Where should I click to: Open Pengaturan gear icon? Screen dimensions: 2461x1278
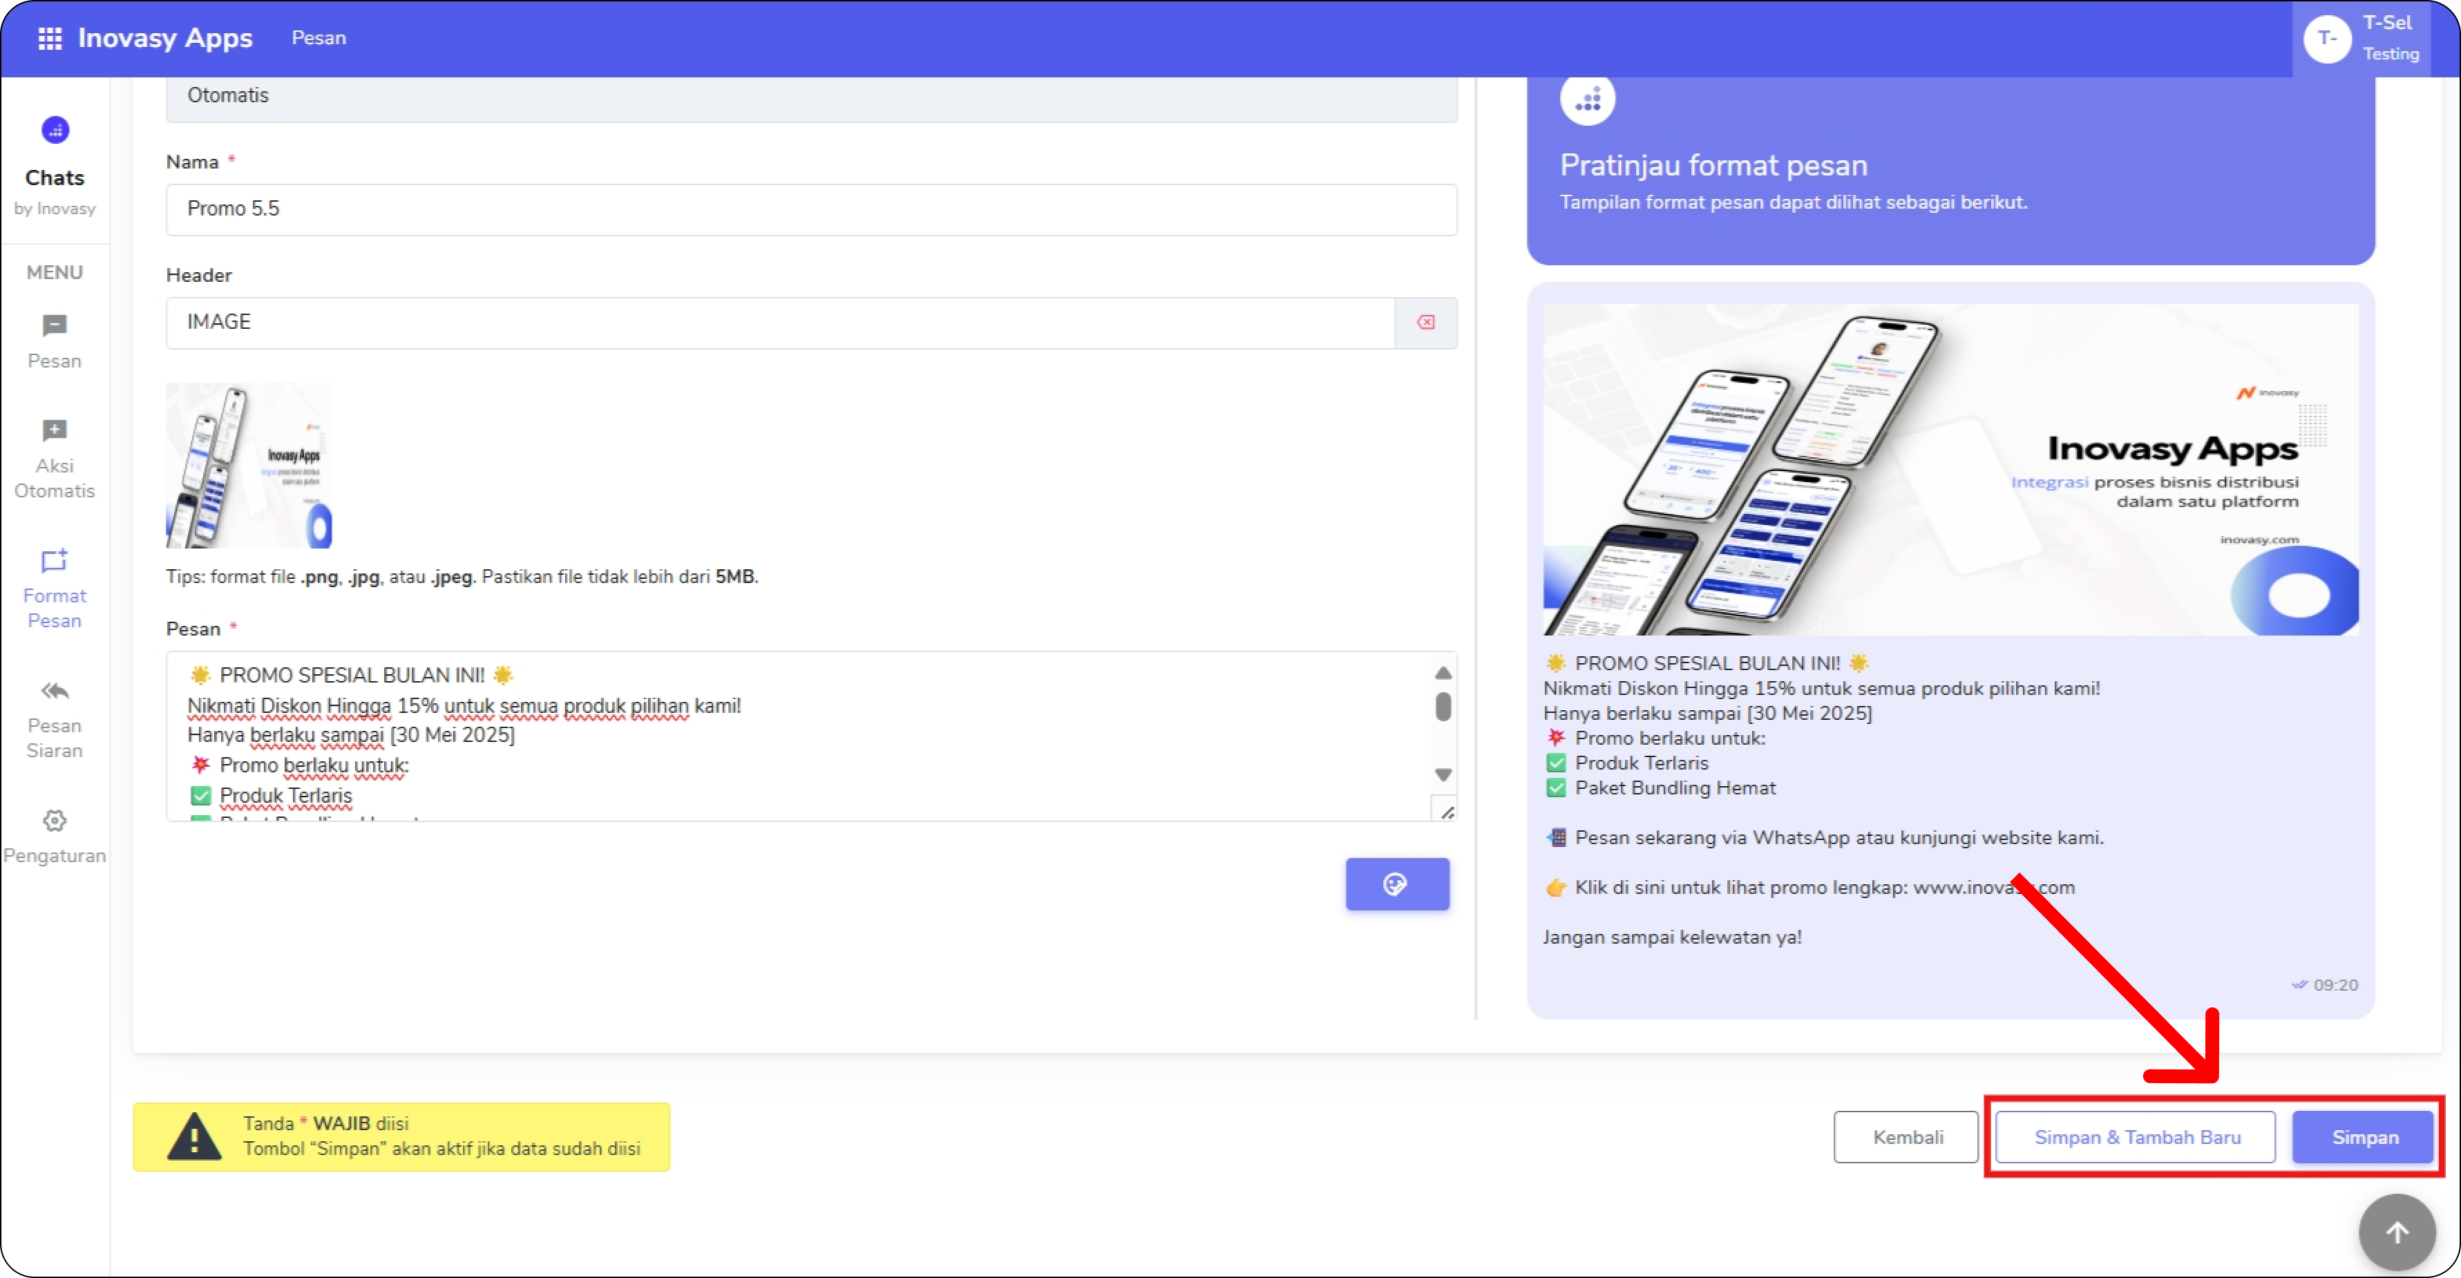55,821
